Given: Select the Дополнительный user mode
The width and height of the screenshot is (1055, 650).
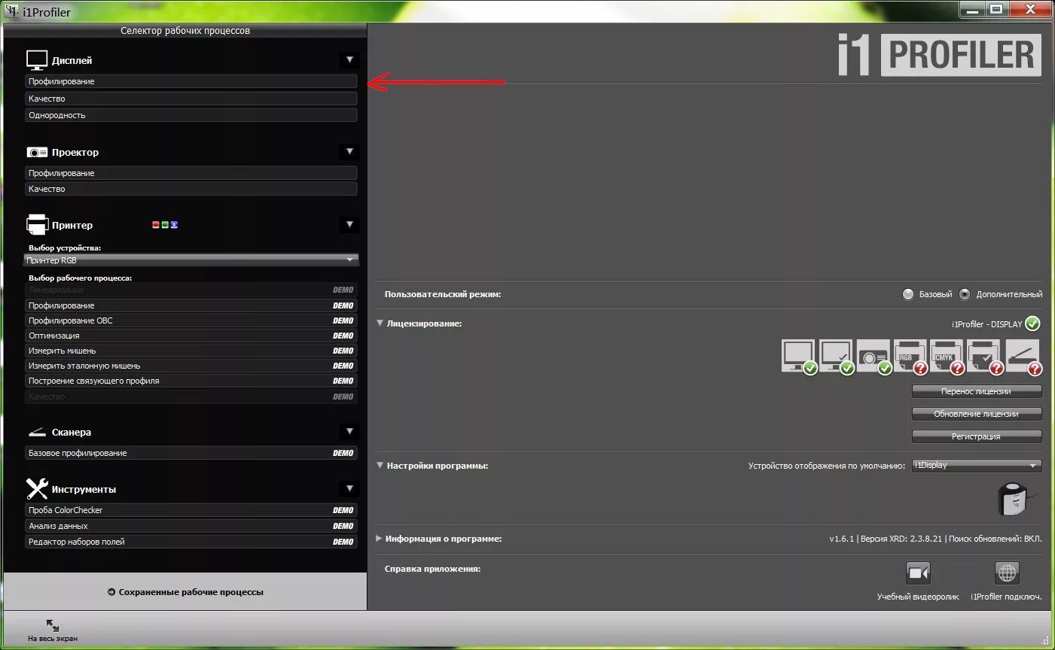Looking at the screenshot, I should tap(965, 294).
